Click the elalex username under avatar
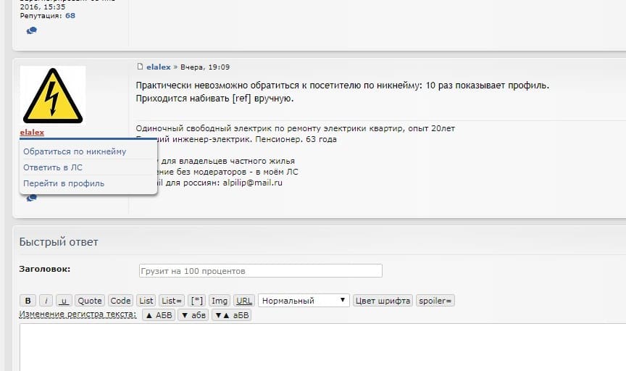Image resolution: width=626 pixels, height=371 pixels. [x=32, y=133]
